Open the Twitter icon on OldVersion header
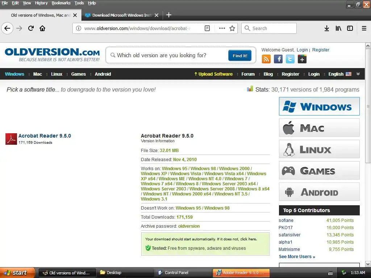371x278 pixels. [290, 59]
